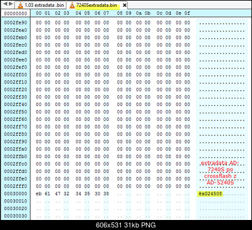Click row offset 00030010
252x230 pixels.
click(16, 201)
